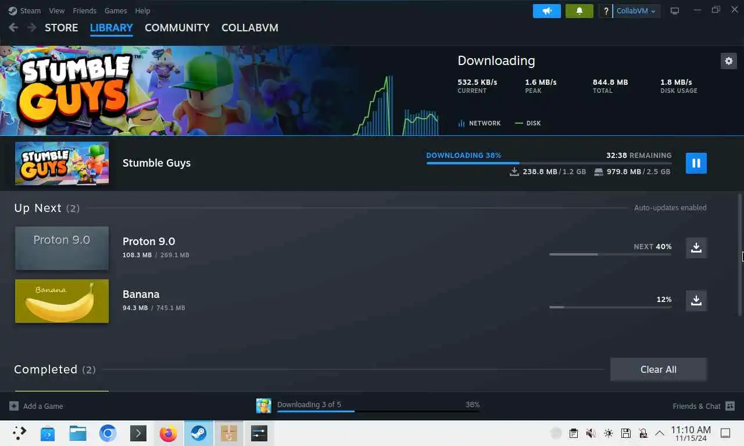Click the removable disk tray icon

coord(625,433)
